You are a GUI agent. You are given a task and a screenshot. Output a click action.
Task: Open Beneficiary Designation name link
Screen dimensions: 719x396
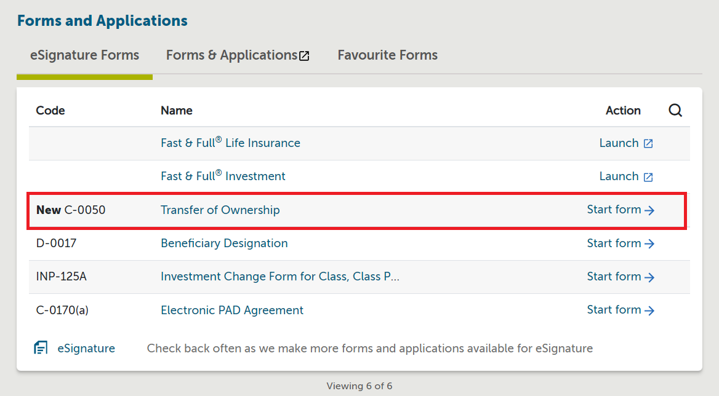224,243
